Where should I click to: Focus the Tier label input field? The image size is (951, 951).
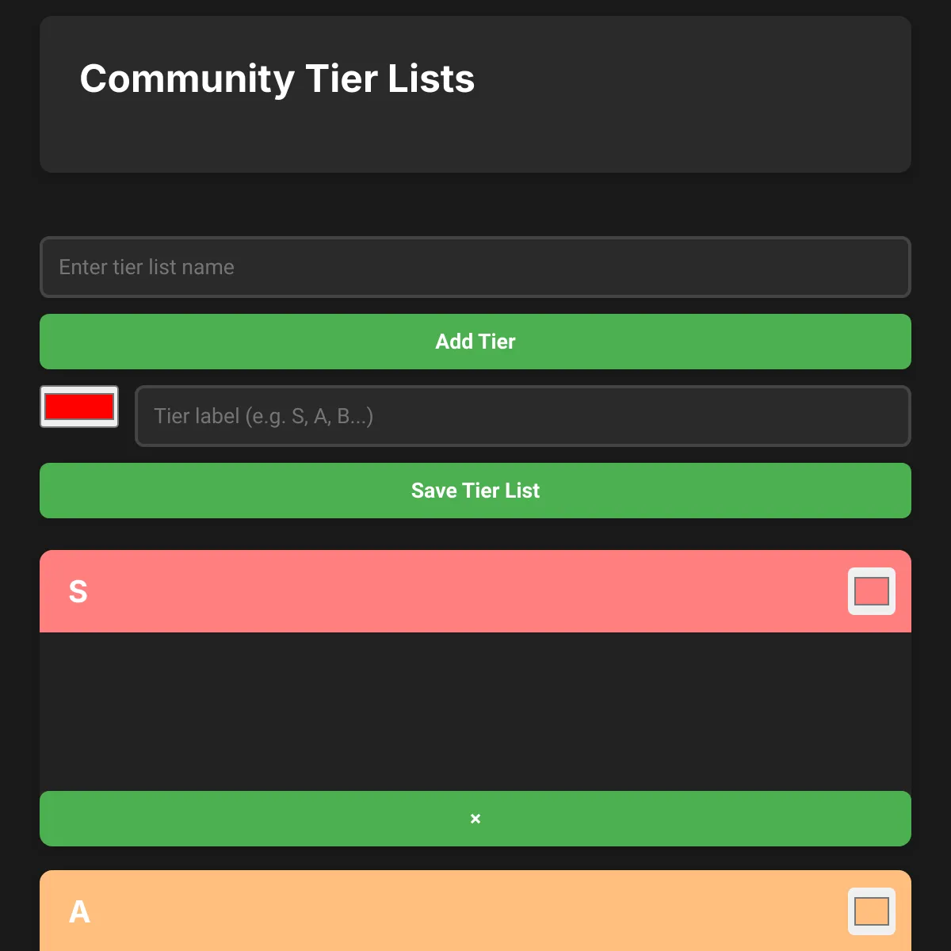(x=523, y=416)
